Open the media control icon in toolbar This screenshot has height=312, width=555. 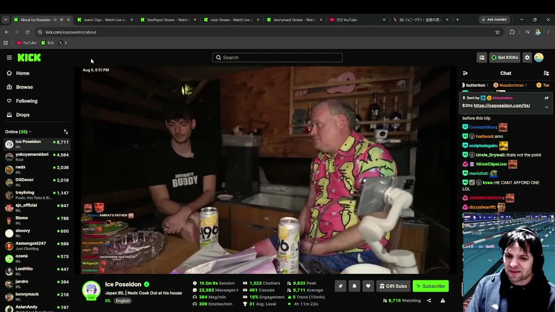coord(527,32)
